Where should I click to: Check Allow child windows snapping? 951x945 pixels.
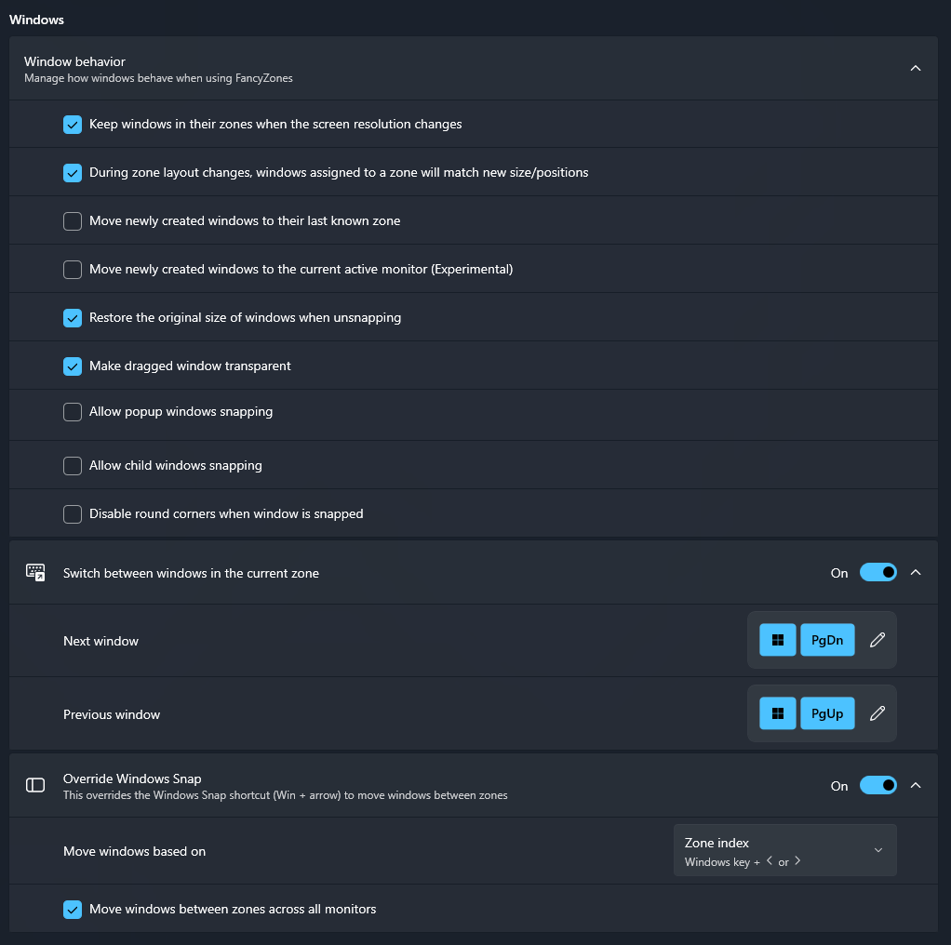[x=72, y=465]
